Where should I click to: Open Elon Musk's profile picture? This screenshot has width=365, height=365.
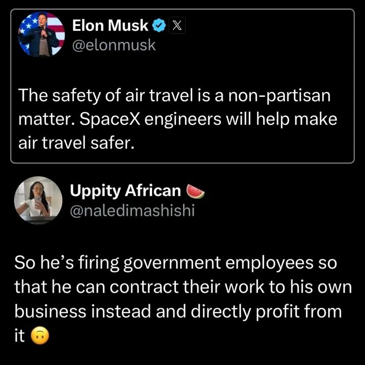click(x=41, y=35)
